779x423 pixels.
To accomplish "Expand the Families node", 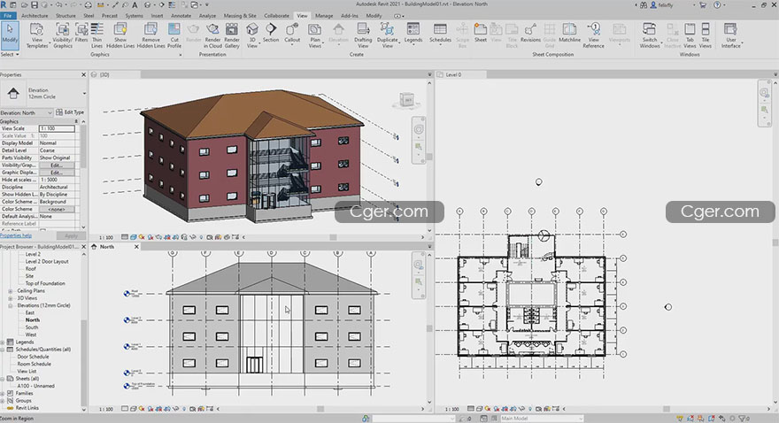I will point(3,393).
